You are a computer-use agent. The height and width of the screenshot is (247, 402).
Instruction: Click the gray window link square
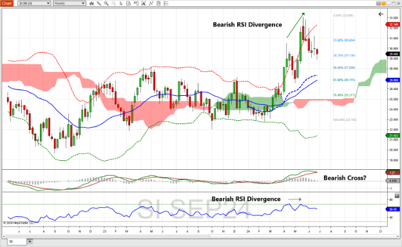pos(378,3)
